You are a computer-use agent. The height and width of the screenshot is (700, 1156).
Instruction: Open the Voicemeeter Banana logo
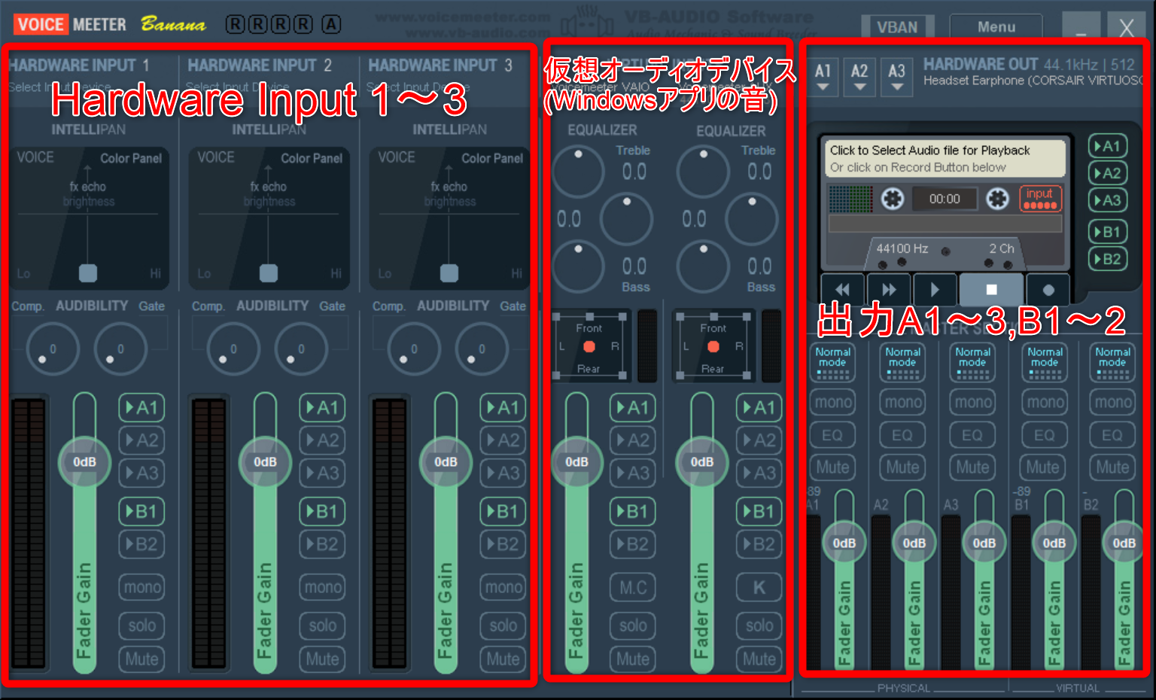click(108, 25)
